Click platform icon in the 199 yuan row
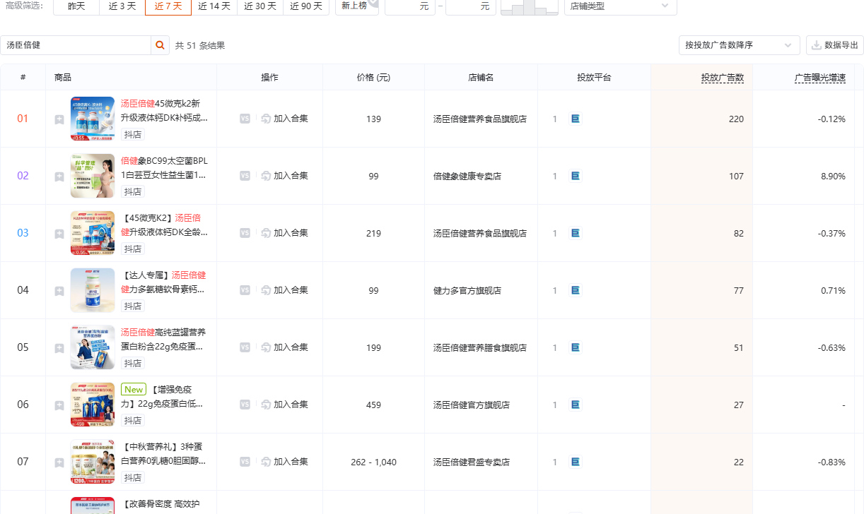864x514 pixels. 576,347
